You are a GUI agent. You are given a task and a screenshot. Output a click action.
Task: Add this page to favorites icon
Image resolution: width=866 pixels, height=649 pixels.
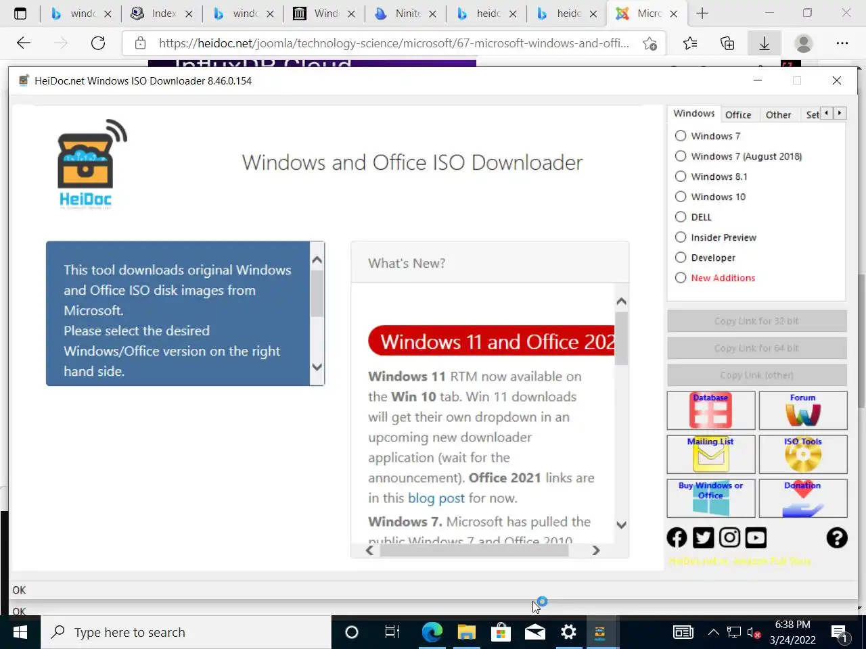coord(649,44)
